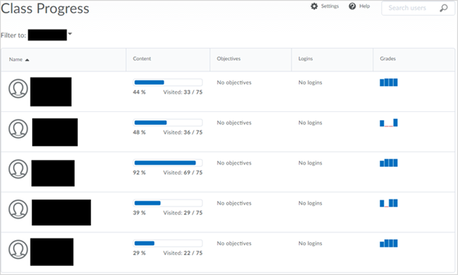
Task: Click 'No objectives' in 29 % row
Action: point(234,244)
